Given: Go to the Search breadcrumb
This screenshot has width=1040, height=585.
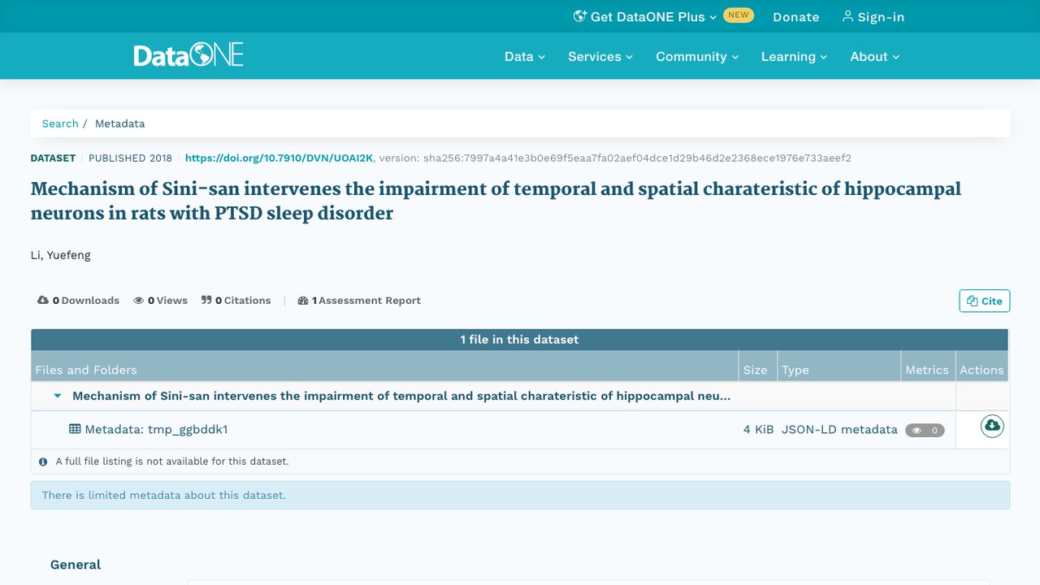Looking at the screenshot, I should pyautogui.click(x=60, y=123).
